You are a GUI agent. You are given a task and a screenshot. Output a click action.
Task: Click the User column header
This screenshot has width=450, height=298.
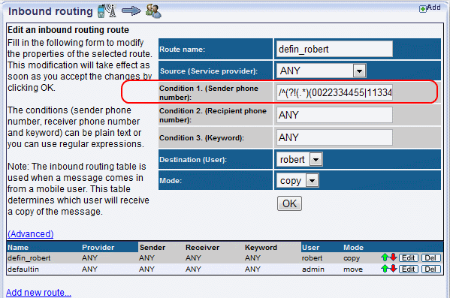tap(310, 247)
